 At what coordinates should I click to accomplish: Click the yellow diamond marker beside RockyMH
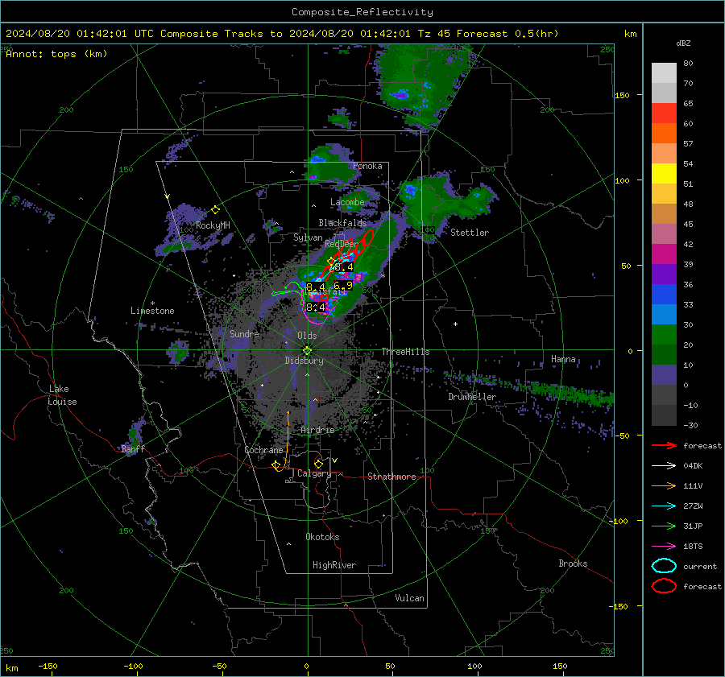(215, 210)
